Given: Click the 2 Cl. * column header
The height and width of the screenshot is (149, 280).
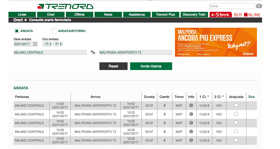Looking at the screenshot, I should tap(219, 97).
